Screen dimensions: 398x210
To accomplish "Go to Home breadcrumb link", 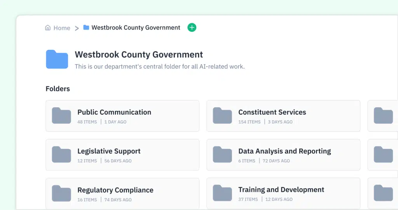I will click(61, 28).
